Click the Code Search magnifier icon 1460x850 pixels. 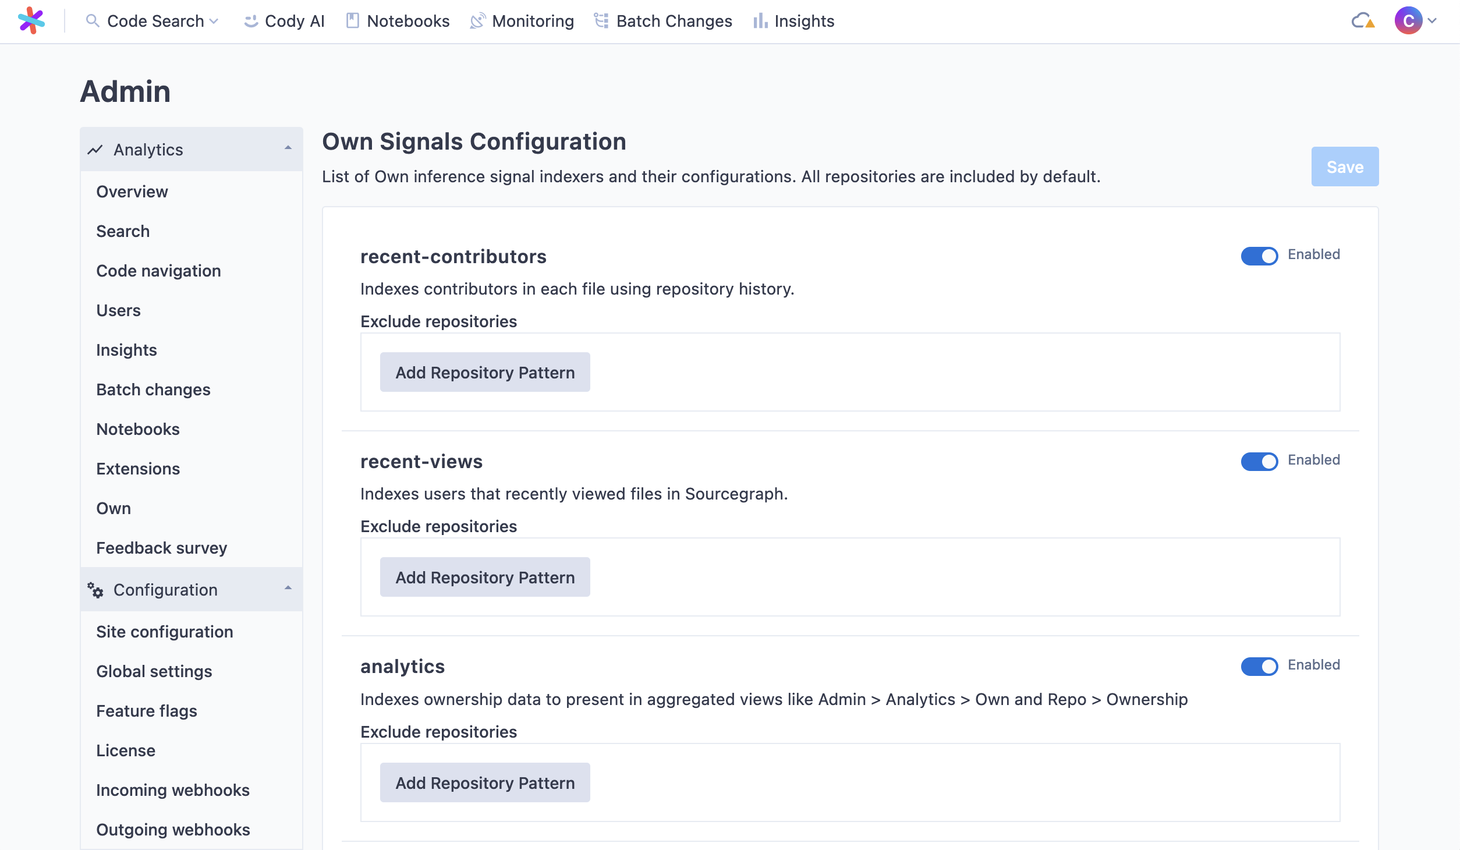pyautogui.click(x=92, y=21)
